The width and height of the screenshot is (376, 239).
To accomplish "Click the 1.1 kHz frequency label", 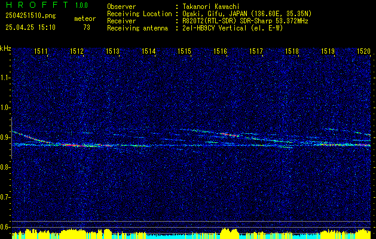I will click(5, 78).
